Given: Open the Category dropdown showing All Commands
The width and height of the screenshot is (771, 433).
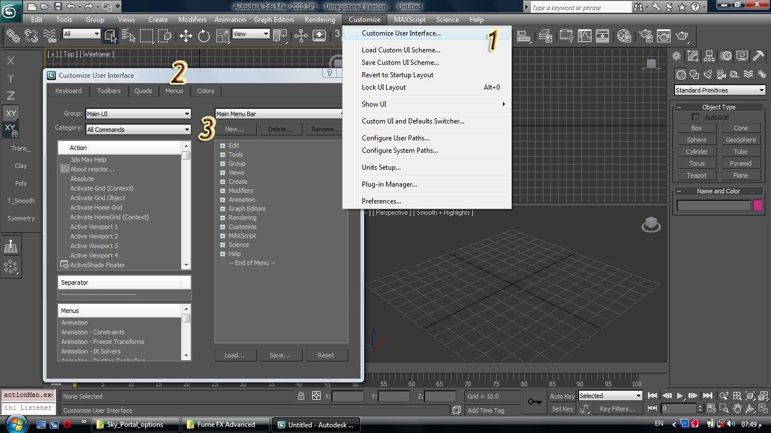Looking at the screenshot, I should [138, 129].
